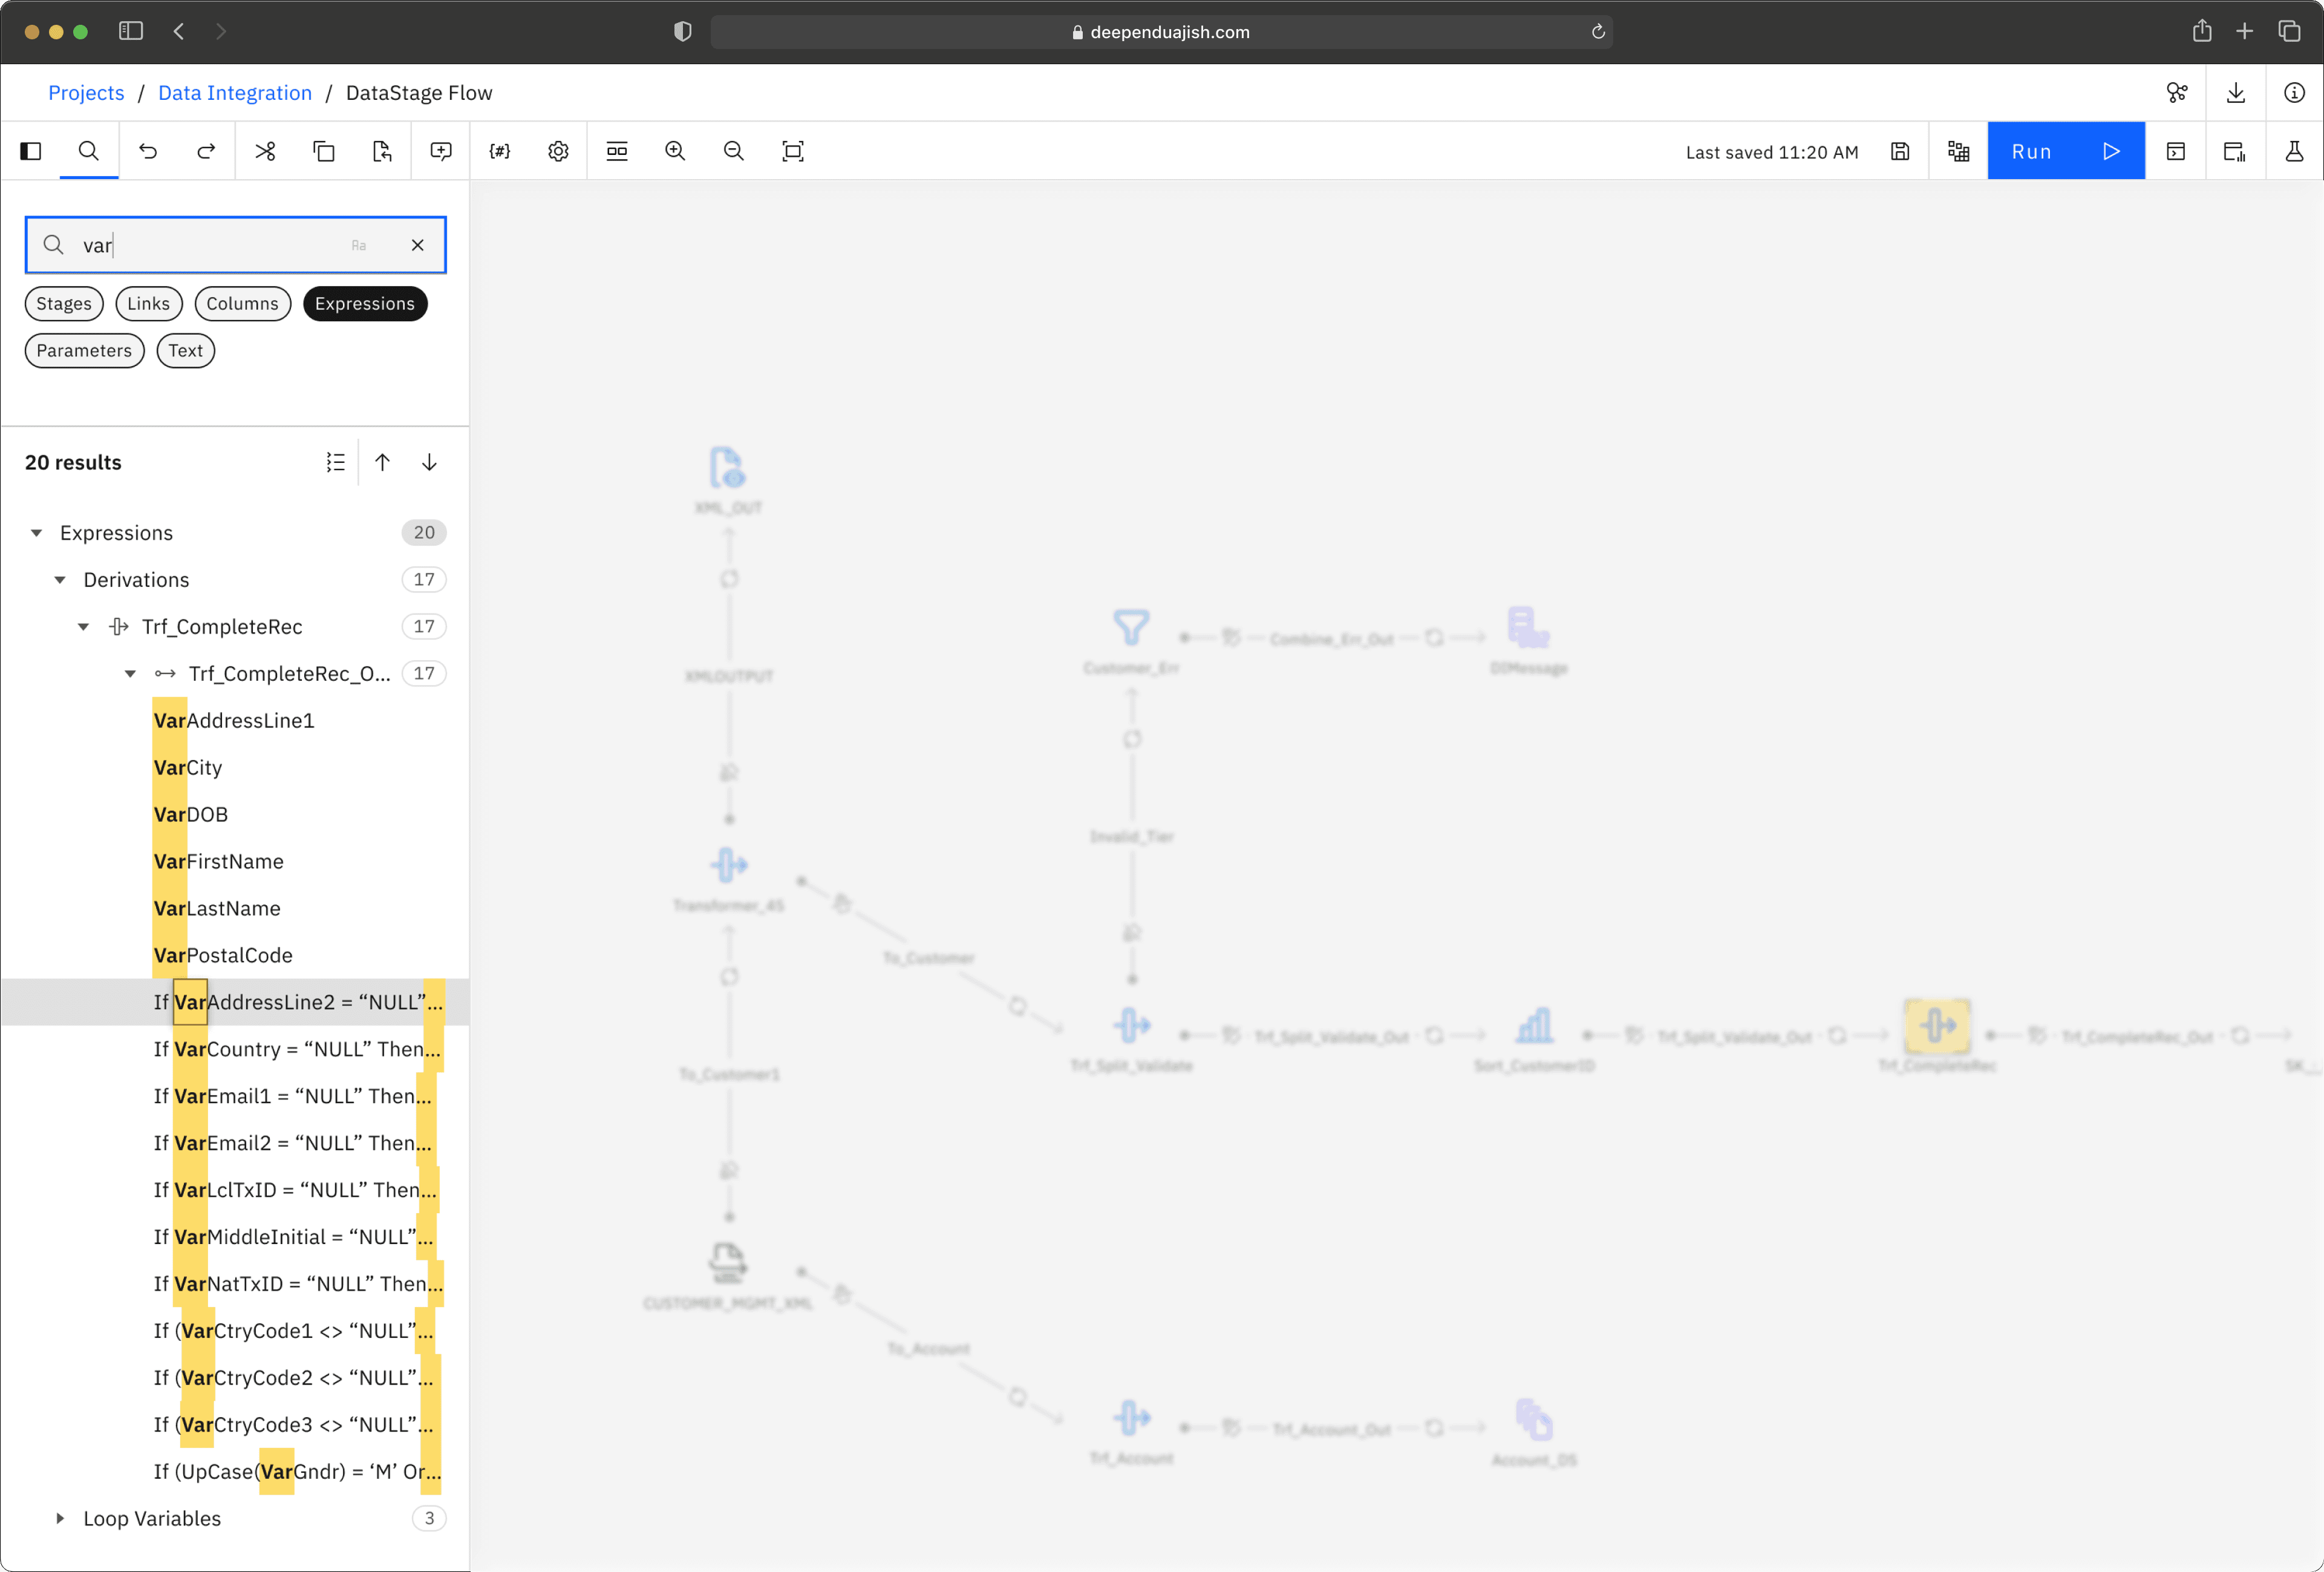
Task: Collapse the Derivations tree node
Action: [60, 580]
